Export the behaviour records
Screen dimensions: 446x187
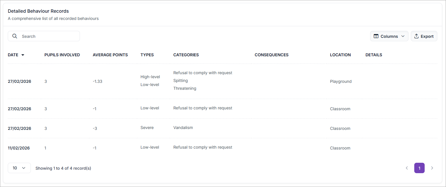pos(424,36)
